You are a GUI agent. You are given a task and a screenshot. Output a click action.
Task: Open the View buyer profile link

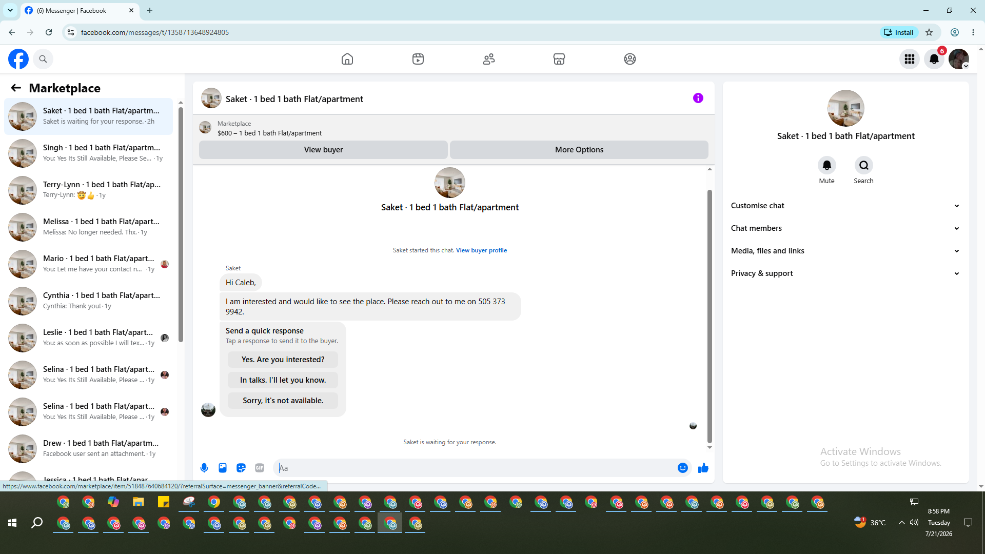(481, 250)
